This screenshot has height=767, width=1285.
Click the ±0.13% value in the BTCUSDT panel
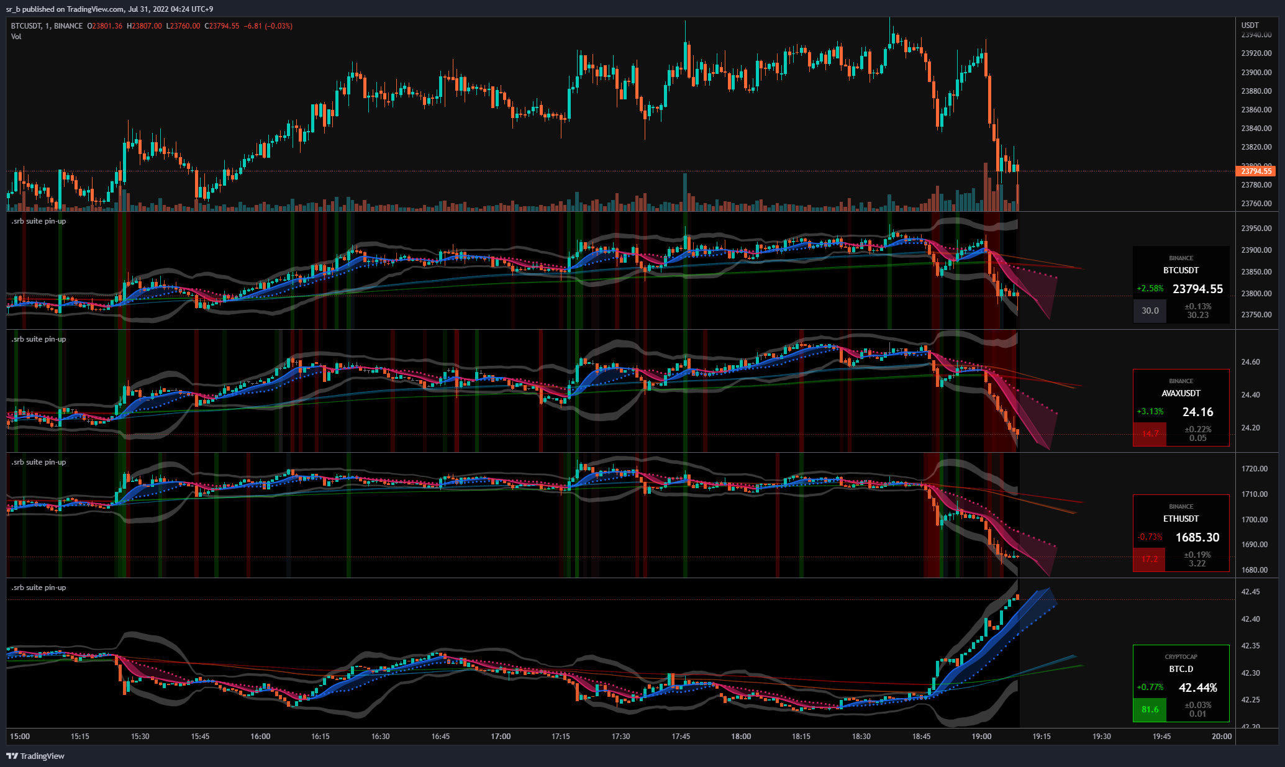(1198, 306)
